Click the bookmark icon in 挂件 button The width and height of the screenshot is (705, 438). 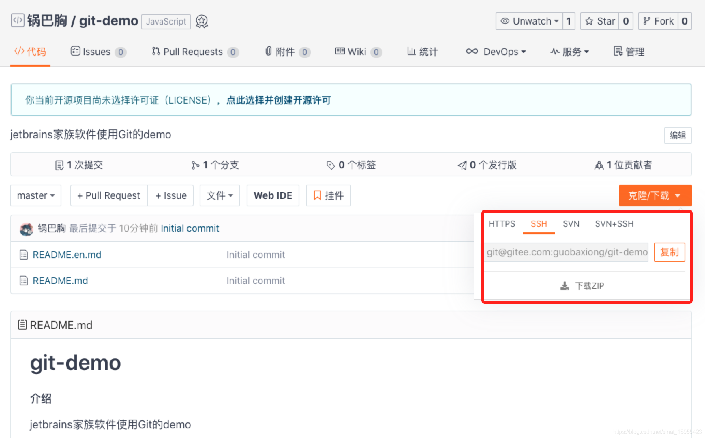point(317,195)
